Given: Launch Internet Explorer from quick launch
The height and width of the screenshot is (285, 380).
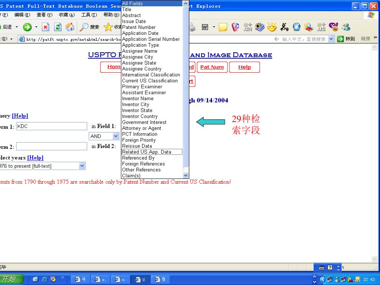Looking at the screenshot, I should [45, 279].
